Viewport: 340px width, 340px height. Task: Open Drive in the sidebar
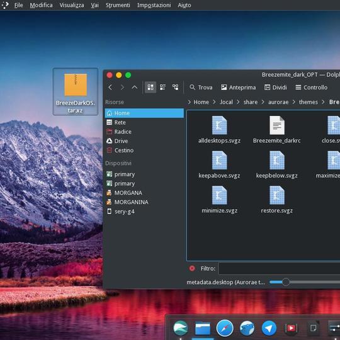[144, 141]
